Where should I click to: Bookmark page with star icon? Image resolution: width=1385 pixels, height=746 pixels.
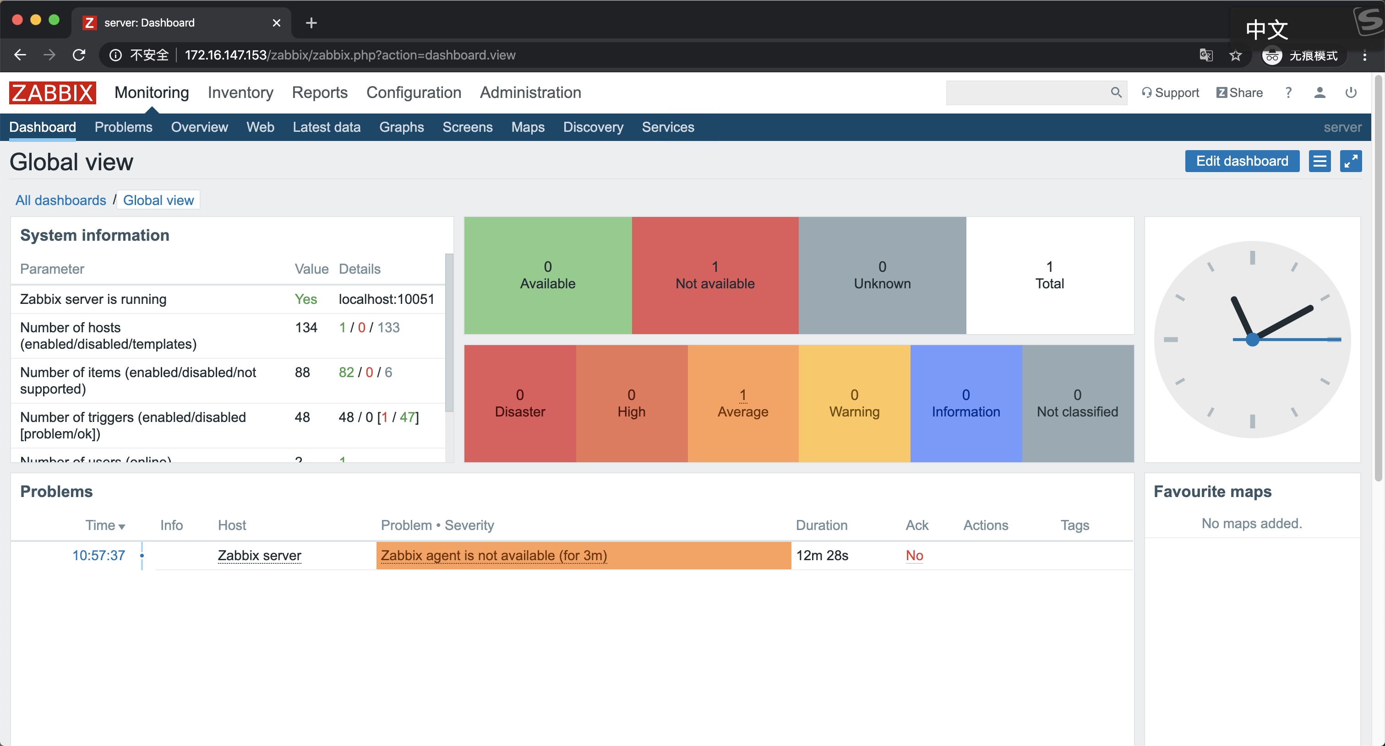coord(1236,55)
